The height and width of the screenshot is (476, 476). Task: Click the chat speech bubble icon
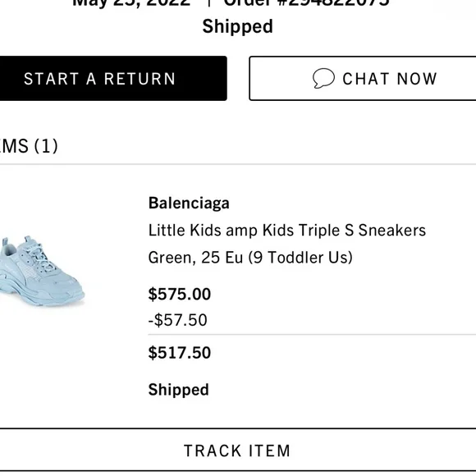pyautogui.click(x=323, y=78)
